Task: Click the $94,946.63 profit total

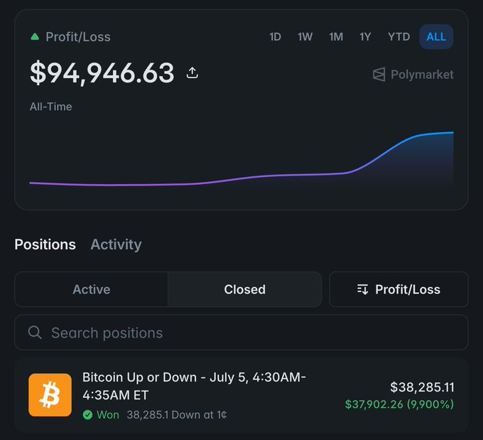Action: click(x=102, y=73)
